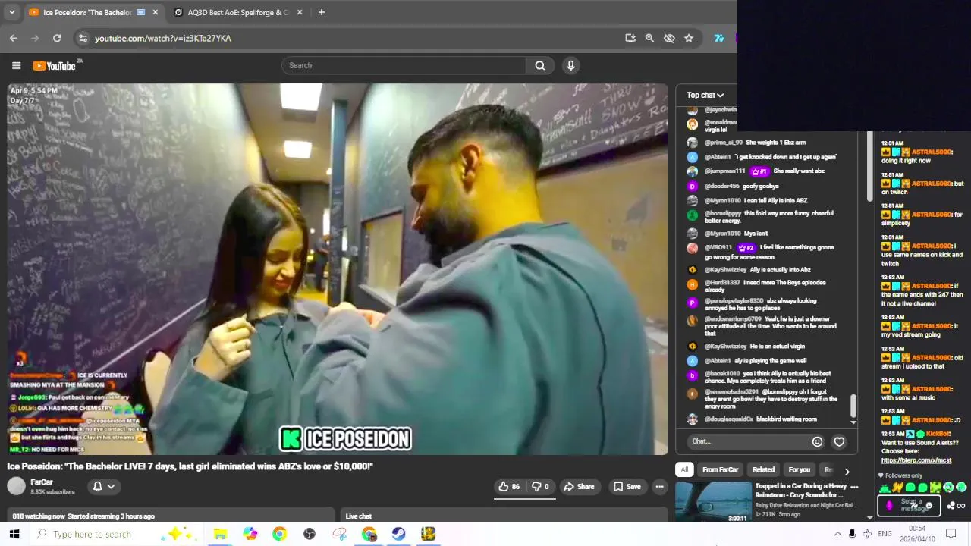The image size is (971, 546).
Task: Go back to the previous page
Action: point(14,38)
